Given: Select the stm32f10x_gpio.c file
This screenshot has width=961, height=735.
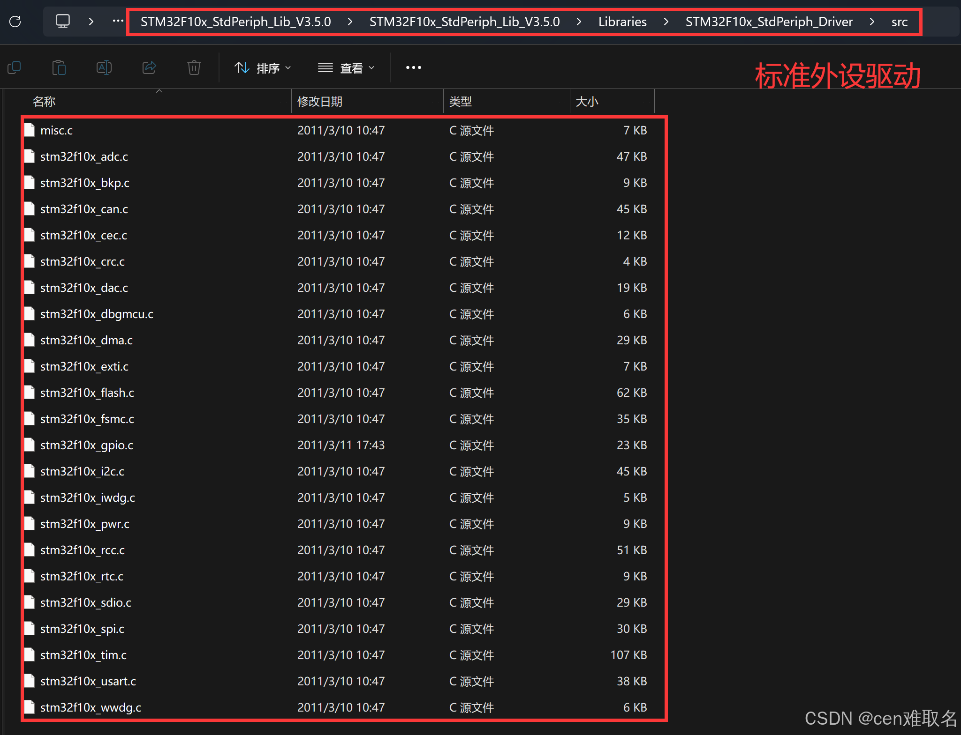Looking at the screenshot, I should (x=87, y=445).
